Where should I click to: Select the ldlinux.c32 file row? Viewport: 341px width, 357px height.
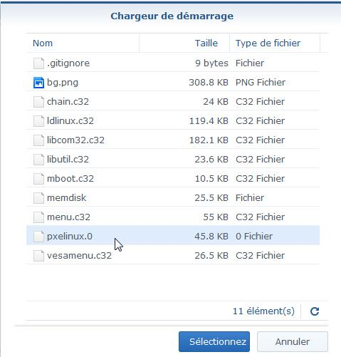coord(173,121)
